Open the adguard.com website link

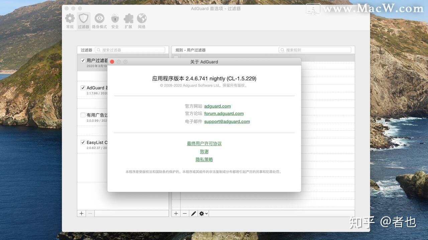(217, 106)
